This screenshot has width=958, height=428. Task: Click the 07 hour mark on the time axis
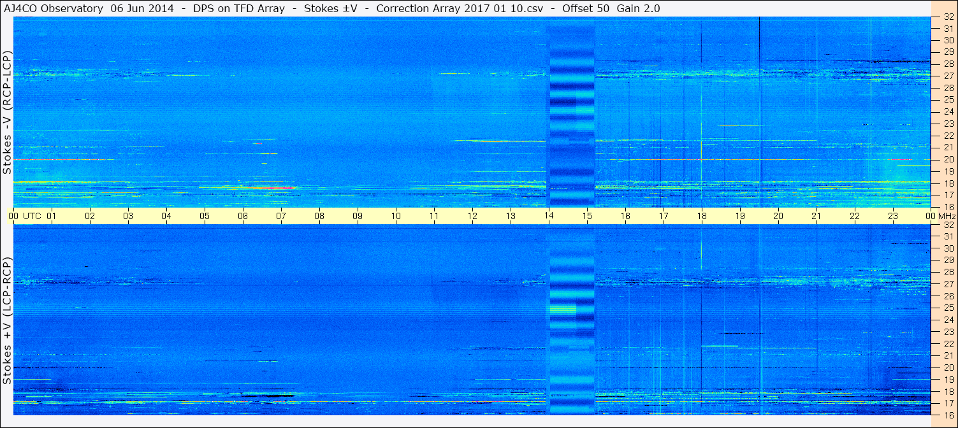point(281,216)
